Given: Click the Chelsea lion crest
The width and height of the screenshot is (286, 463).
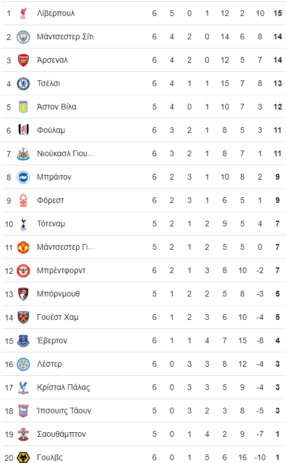Looking at the screenshot, I should pos(23,84).
